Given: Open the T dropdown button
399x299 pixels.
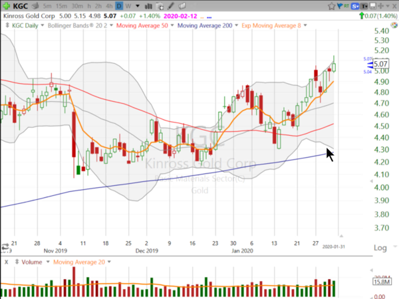Looking at the screenshot, I should [364, 6].
